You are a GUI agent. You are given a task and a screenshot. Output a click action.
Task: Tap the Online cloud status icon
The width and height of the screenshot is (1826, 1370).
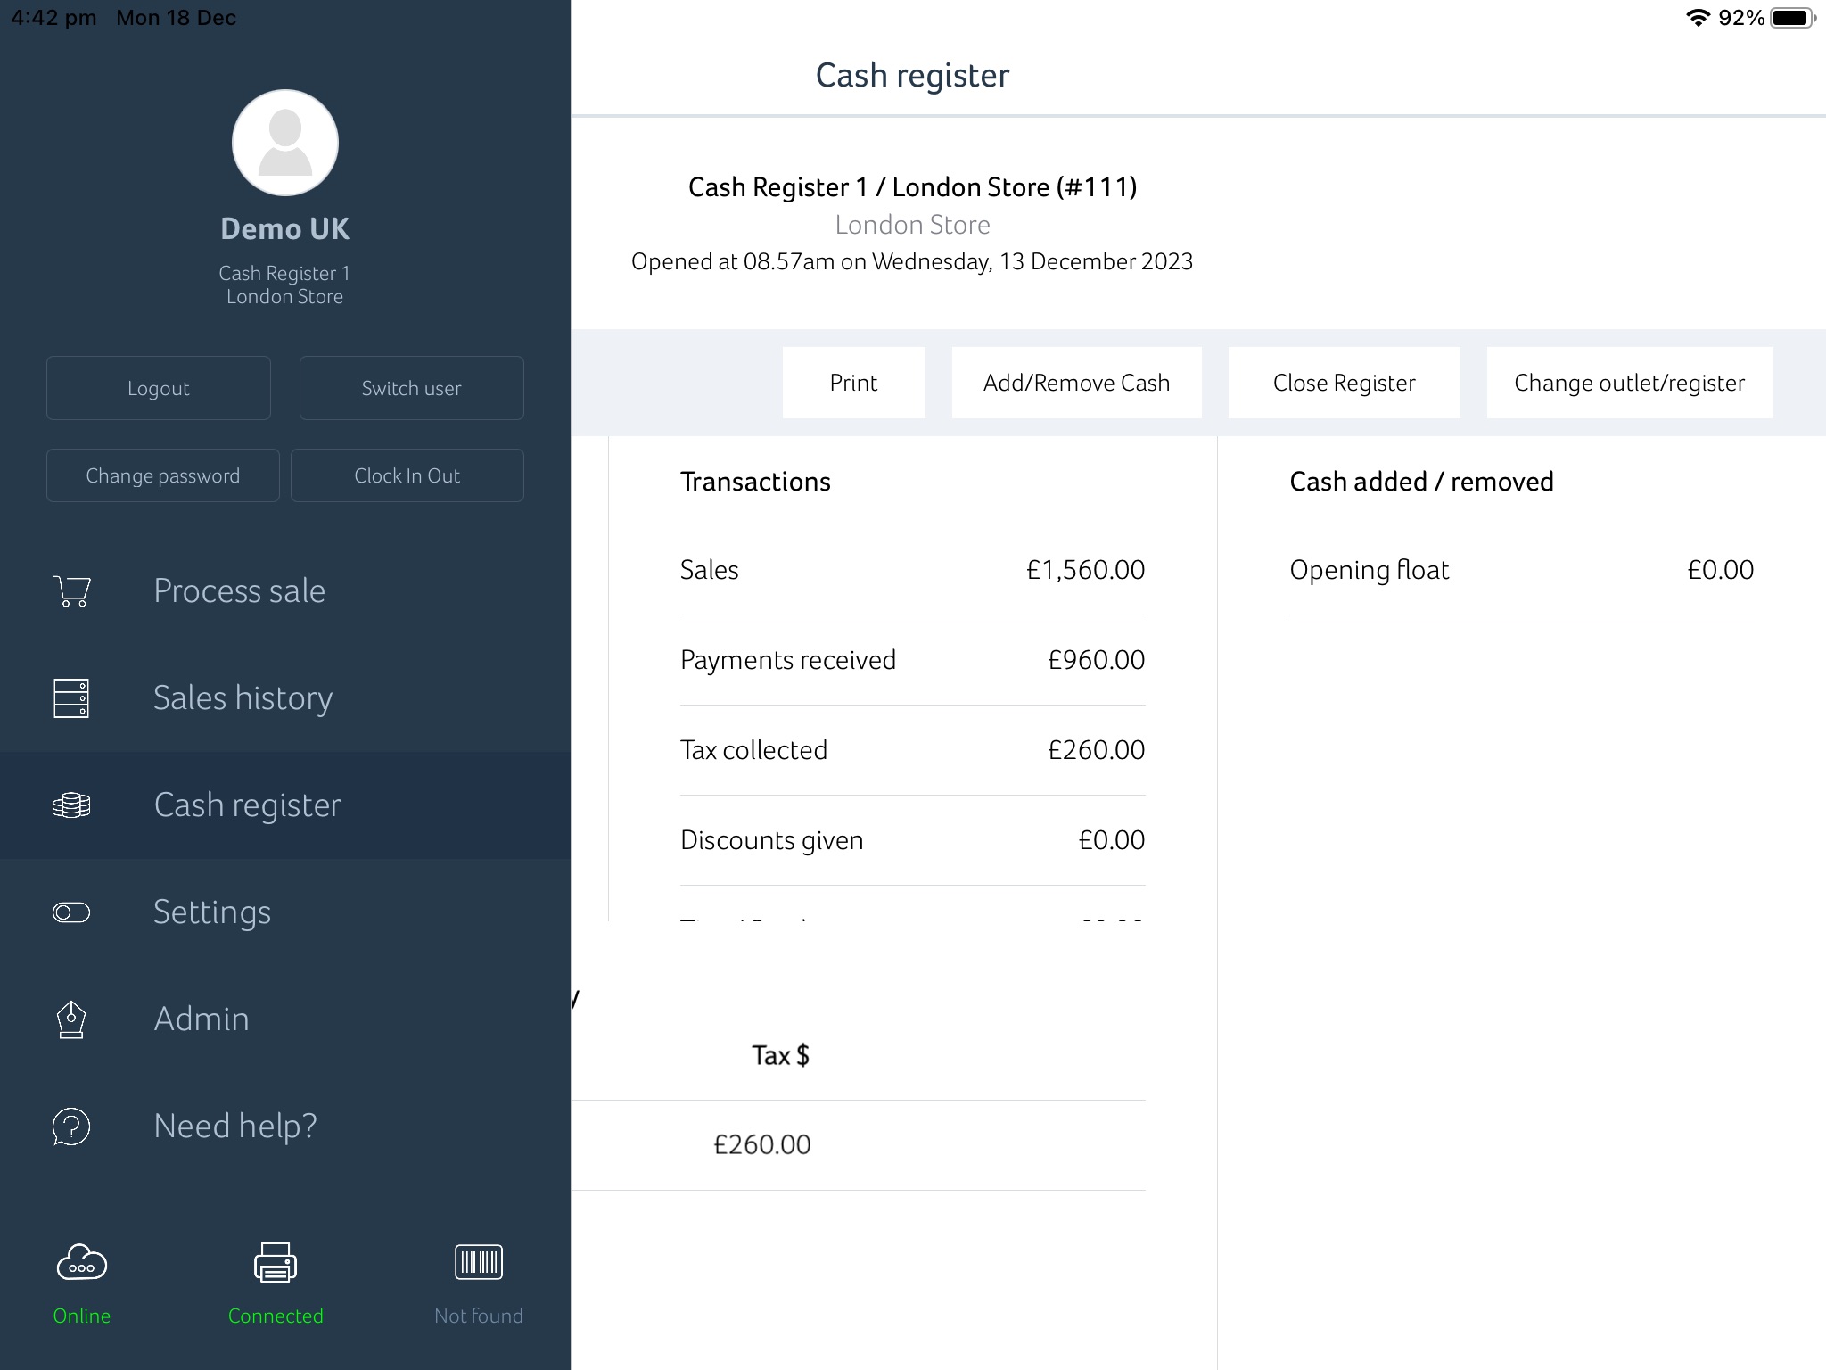(x=82, y=1263)
